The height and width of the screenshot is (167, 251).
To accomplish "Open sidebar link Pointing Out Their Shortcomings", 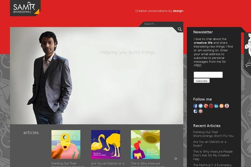I will pos(213,134).
